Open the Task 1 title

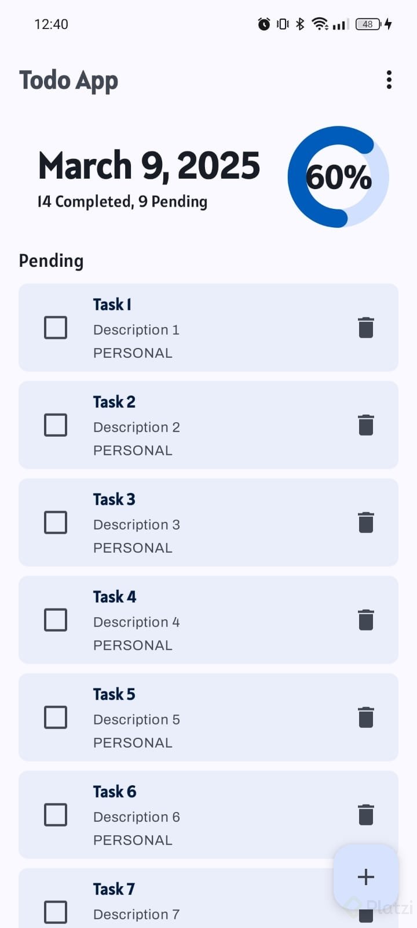pos(112,304)
